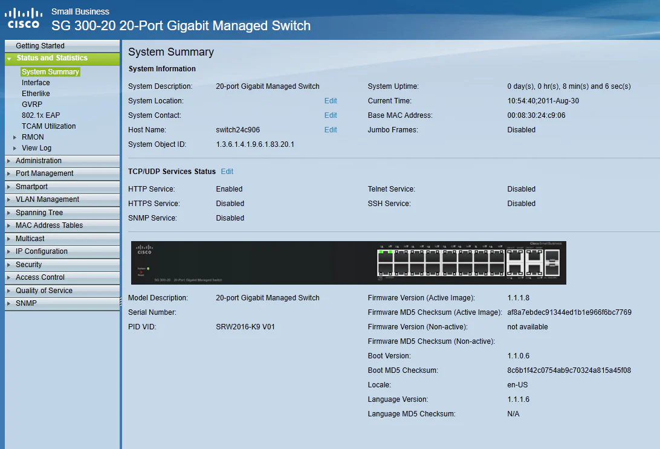Select the System Uptime value

569,86
